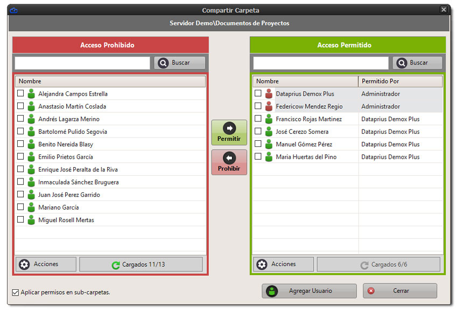Image resolution: width=463 pixels, height=315 pixels.
Task: Reload list via Cargados 11/13 button
Action: (141, 264)
